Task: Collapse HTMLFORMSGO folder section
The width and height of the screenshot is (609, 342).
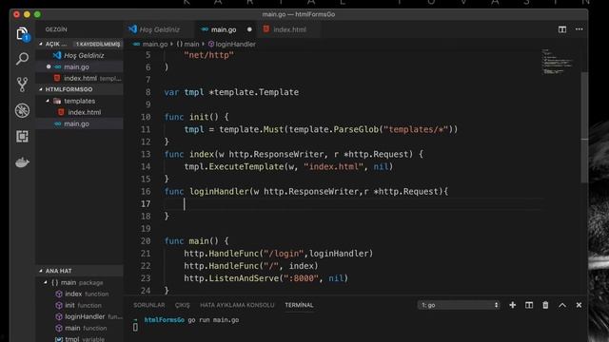Action: click(x=41, y=89)
